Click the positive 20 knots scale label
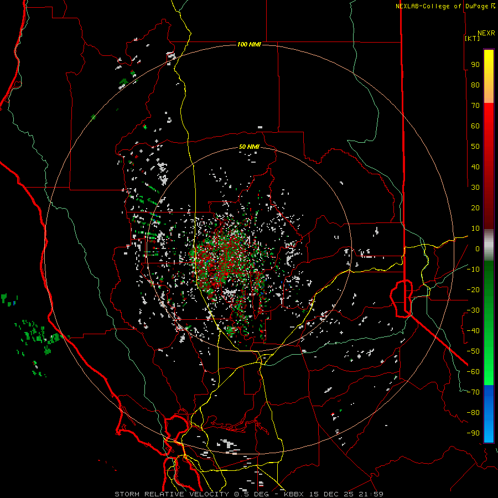Viewport: 498px width, 498px height. [x=475, y=207]
